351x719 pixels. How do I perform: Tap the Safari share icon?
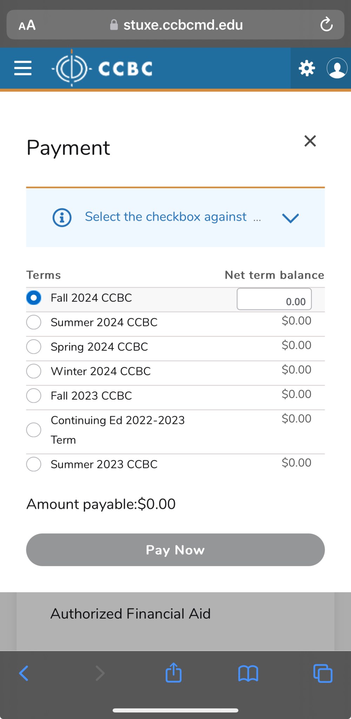[x=173, y=673]
